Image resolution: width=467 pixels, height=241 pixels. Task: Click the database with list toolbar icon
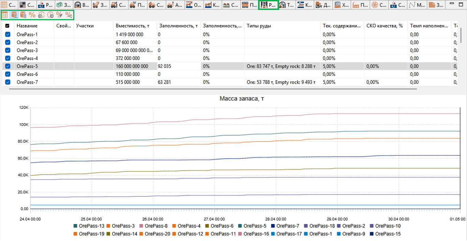coord(23,15)
